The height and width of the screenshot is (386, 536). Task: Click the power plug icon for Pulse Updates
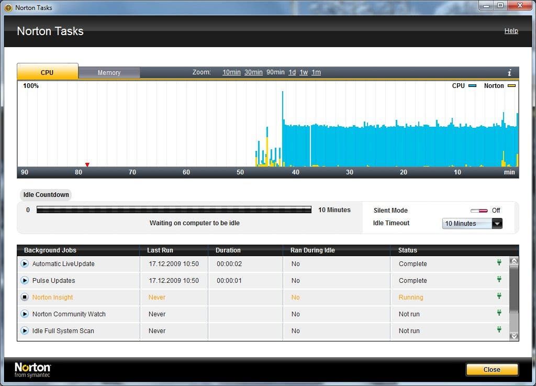[499, 279]
